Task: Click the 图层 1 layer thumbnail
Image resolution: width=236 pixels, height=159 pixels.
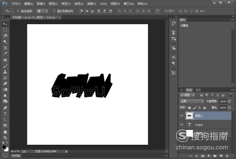Action: click(x=190, y=115)
